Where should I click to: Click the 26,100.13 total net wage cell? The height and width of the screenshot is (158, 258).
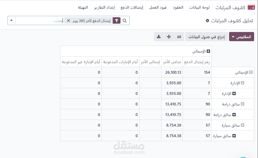pos(172,72)
